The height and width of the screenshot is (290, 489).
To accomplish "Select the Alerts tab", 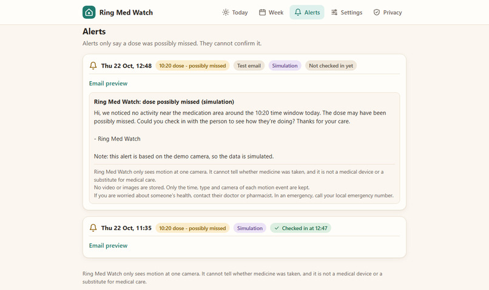I will click(307, 13).
